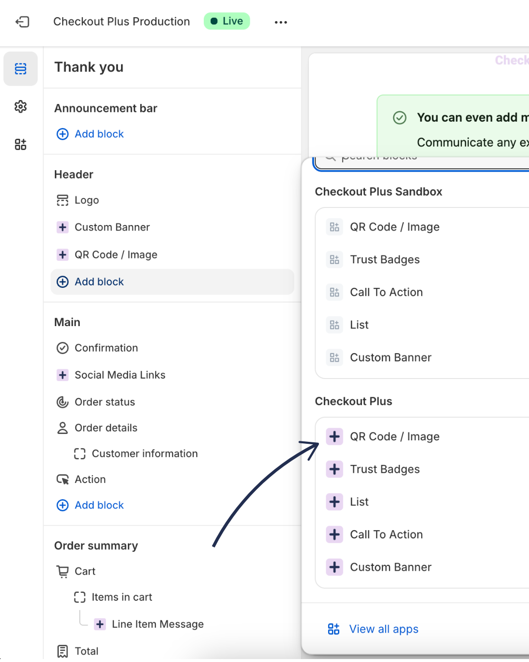Choose Trust Badges from Checkout Plus Sandbox
529x662 pixels.
coord(385,259)
